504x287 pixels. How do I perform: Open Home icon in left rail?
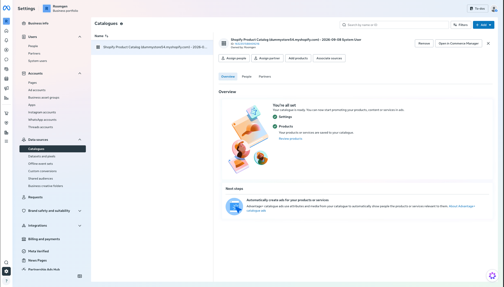(6, 31)
